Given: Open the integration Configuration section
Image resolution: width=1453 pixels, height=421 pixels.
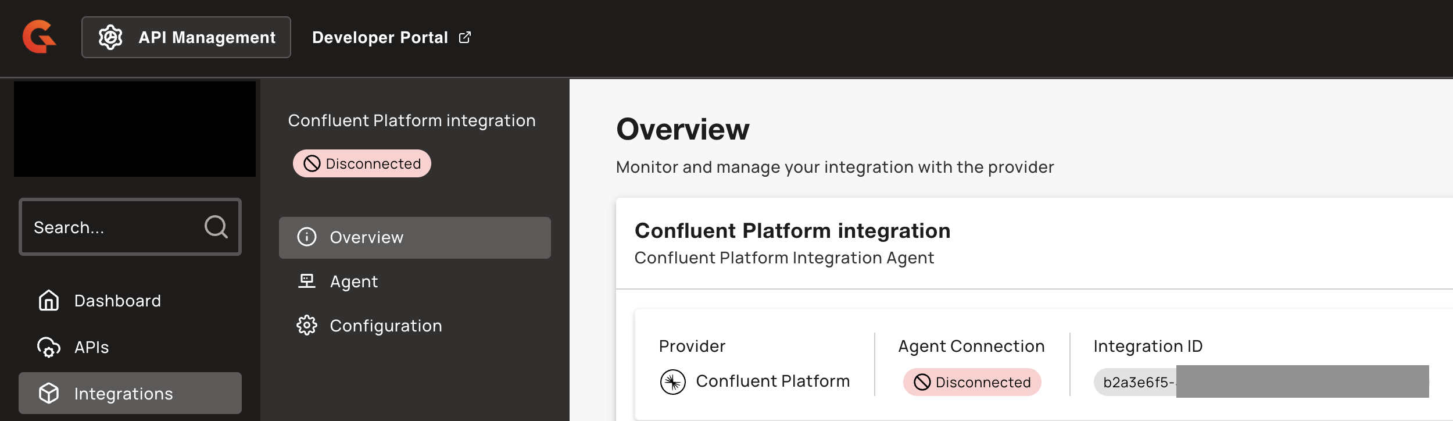Looking at the screenshot, I should point(385,326).
